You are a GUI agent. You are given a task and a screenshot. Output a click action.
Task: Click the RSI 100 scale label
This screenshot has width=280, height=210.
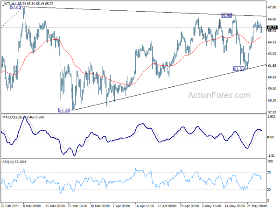[x=270, y=161]
